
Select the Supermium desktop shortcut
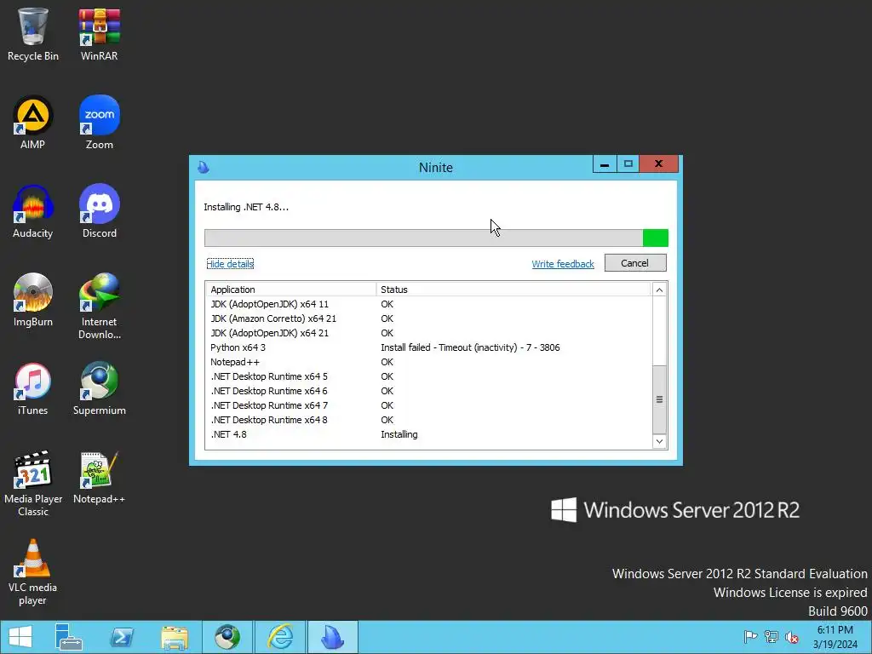point(99,388)
